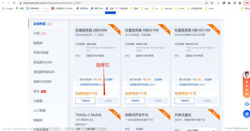Open the user profile avatar icon

point(240,3)
